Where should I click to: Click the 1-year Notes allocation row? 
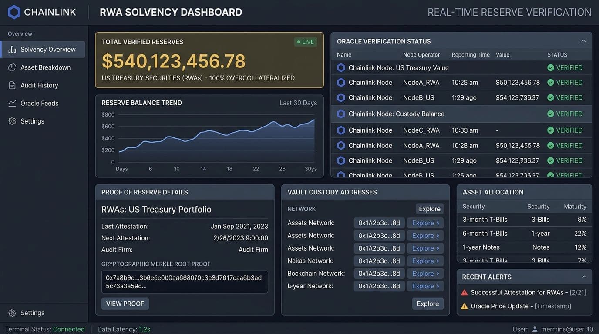[524, 247]
